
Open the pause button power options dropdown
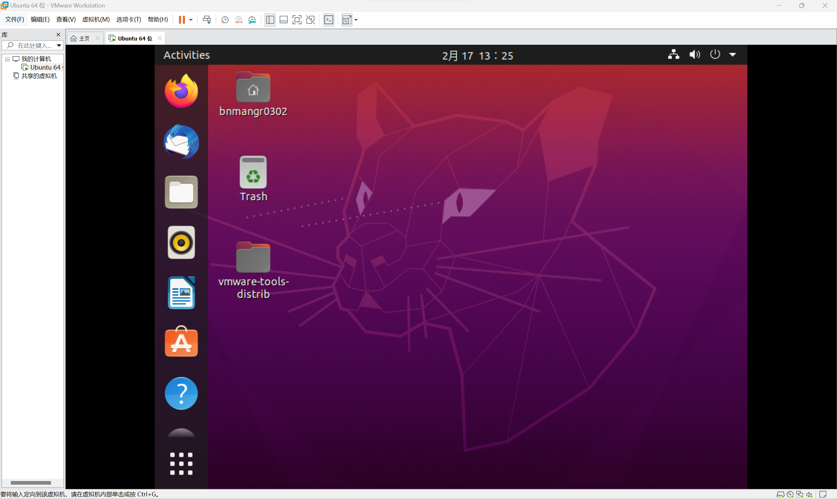pos(191,20)
